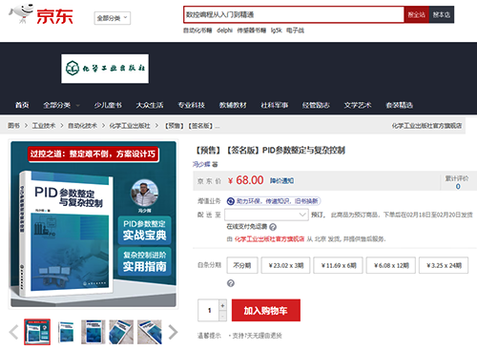This screenshot has width=477, height=350.
Task: Open the 全部分类 dropdown beside the logo
Action: coord(113,18)
